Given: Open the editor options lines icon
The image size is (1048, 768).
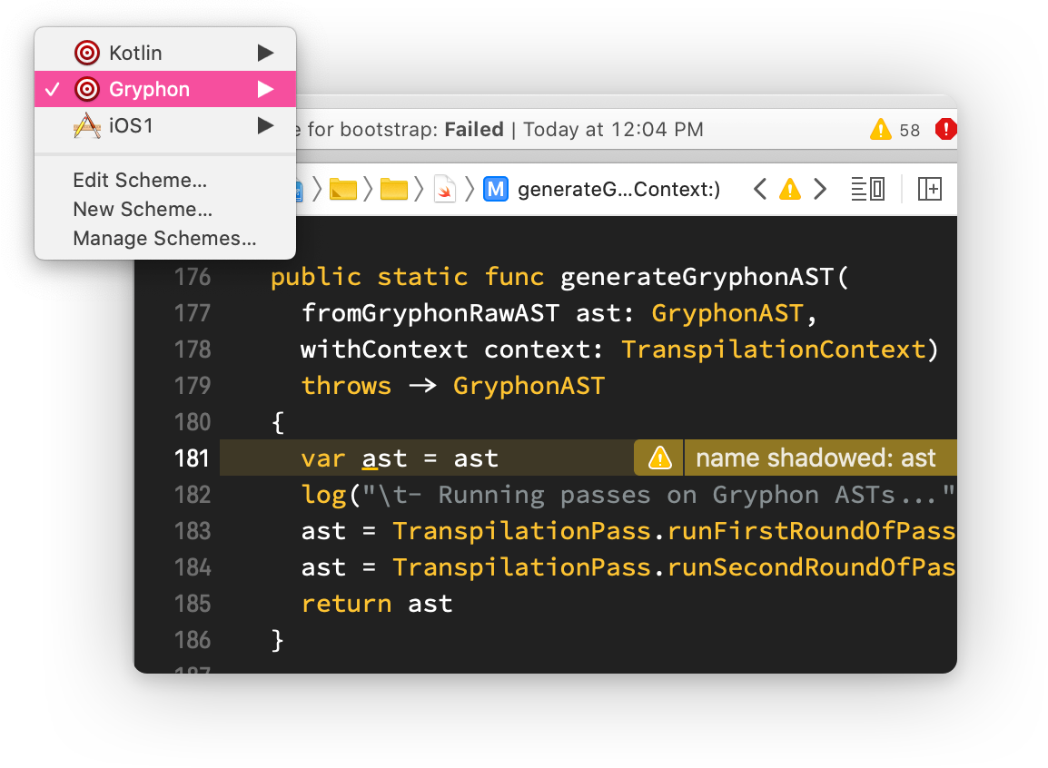Looking at the screenshot, I should [x=867, y=189].
